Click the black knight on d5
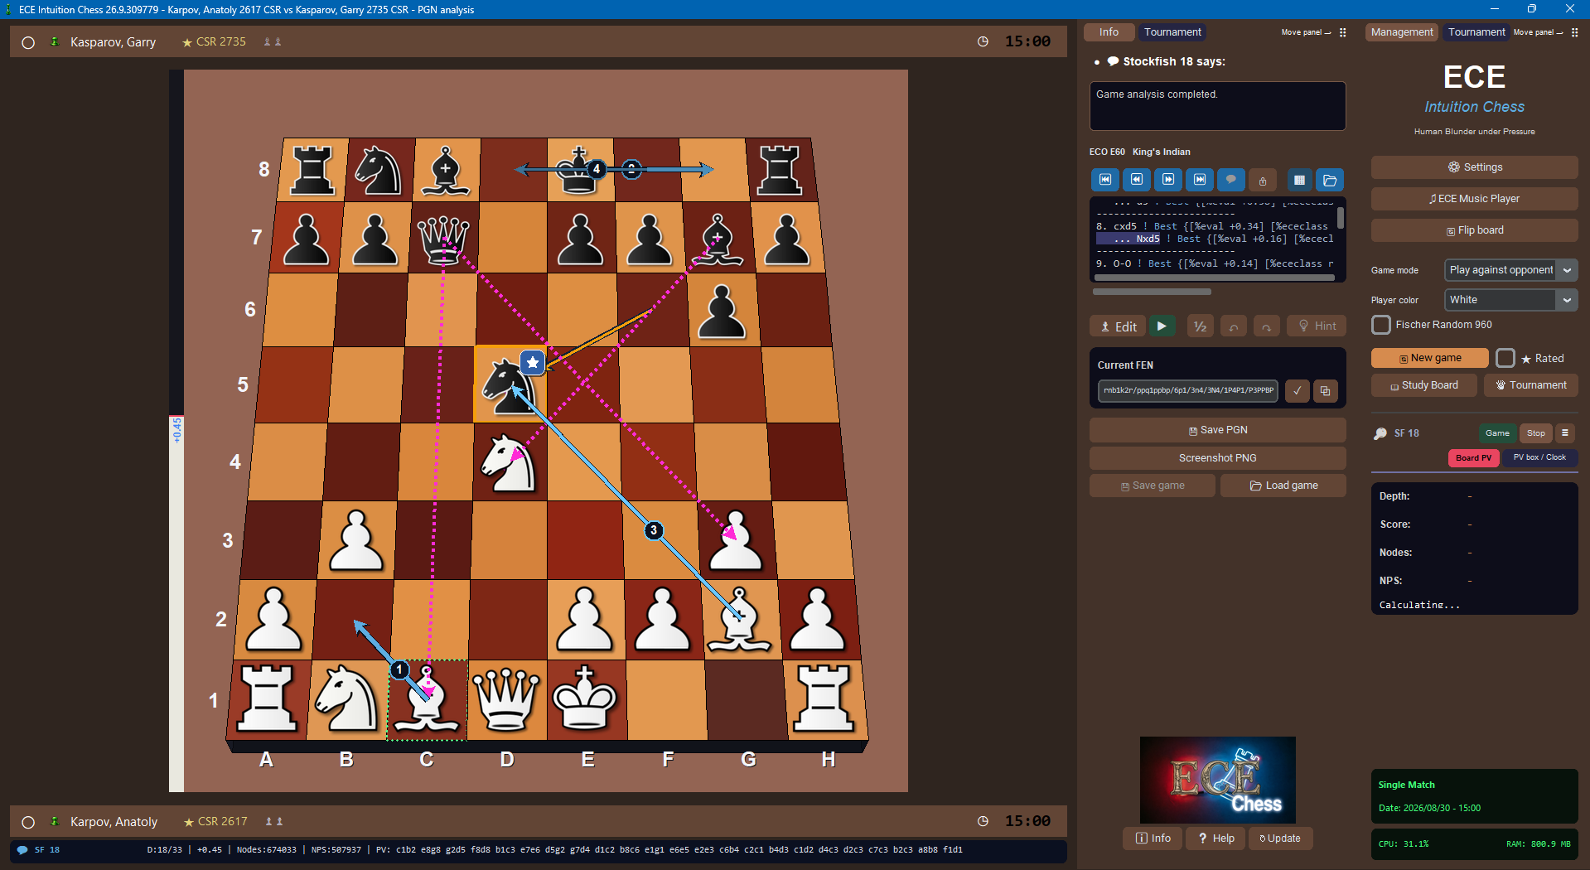Image resolution: width=1590 pixels, height=870 pixels. (507, 384)
